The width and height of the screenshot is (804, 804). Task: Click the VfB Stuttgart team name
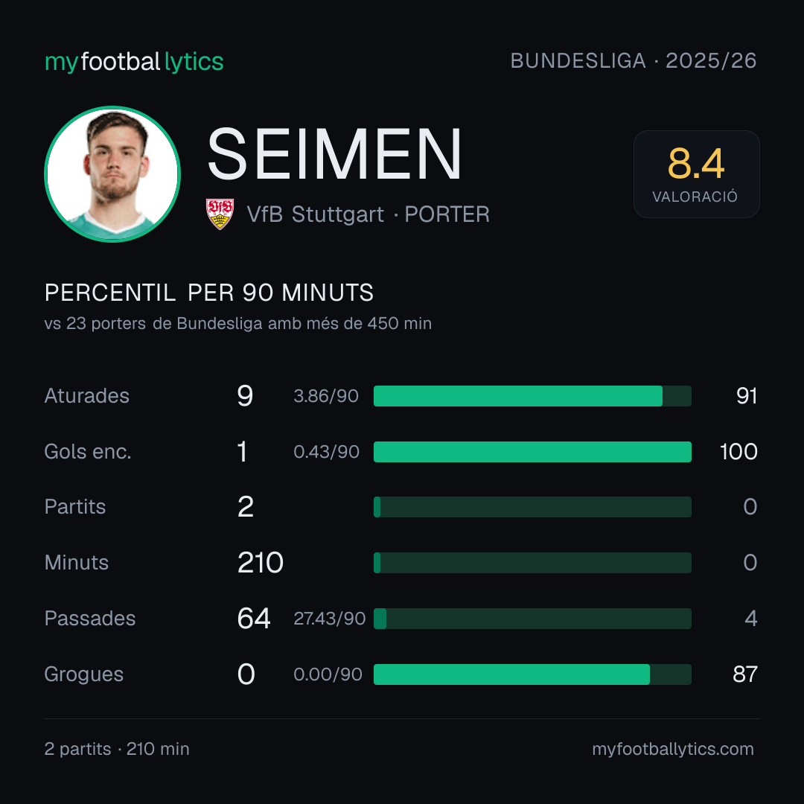315,214
